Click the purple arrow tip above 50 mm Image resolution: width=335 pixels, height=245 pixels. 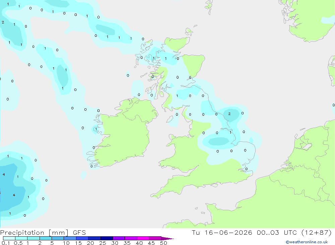167,239
